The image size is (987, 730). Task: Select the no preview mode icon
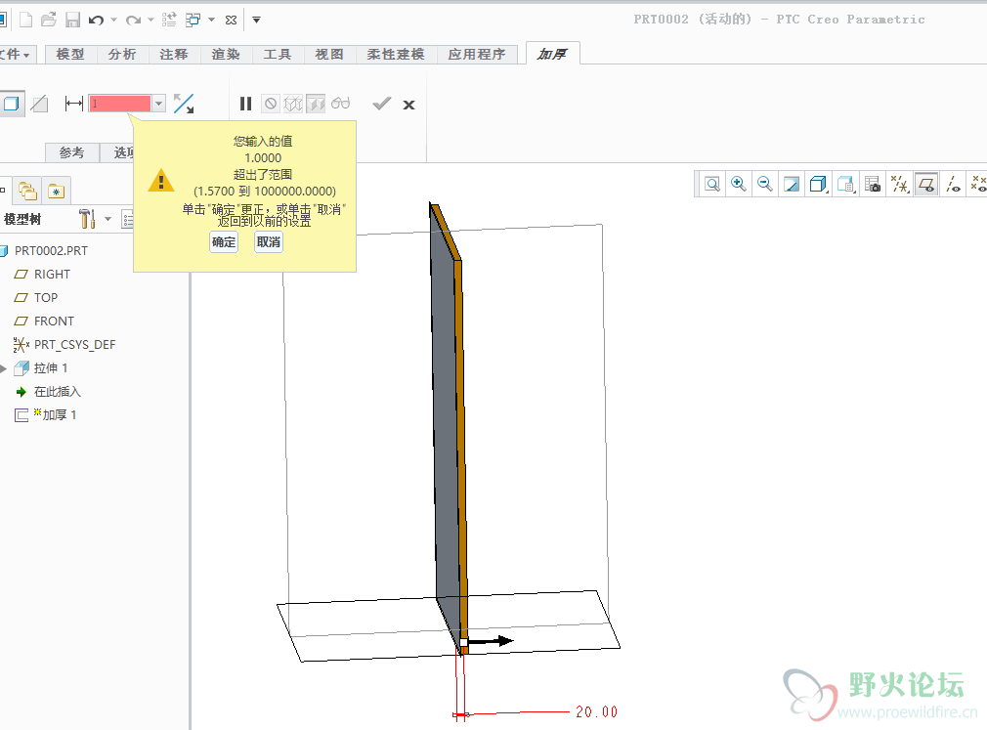[271, 104]
